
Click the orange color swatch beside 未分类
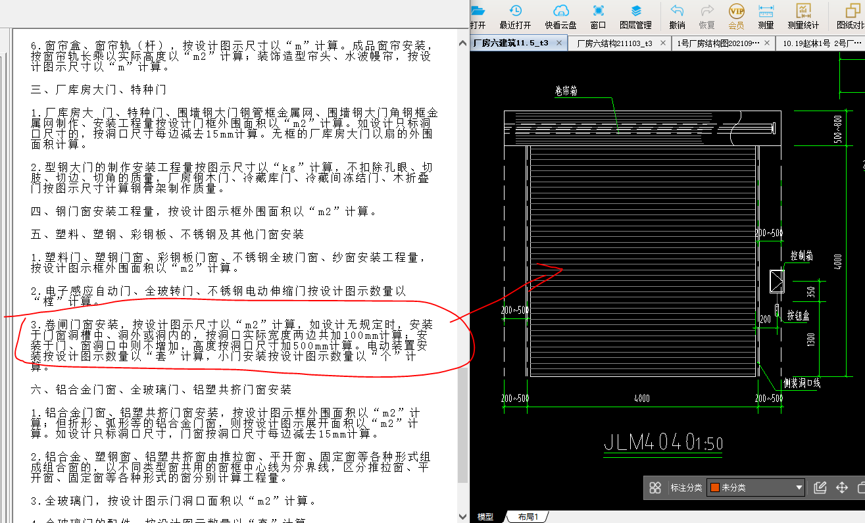click(x=714, y=487)
